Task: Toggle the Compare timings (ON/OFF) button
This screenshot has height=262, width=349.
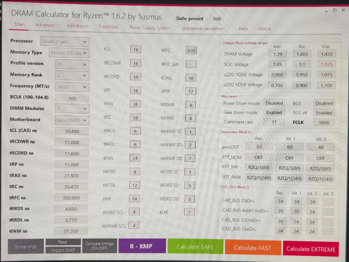Action: pyautogui.click(x=99, y=246)
